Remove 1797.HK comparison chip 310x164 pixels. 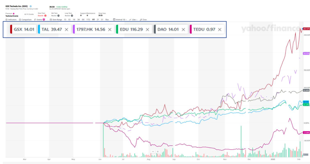[110, 29]
